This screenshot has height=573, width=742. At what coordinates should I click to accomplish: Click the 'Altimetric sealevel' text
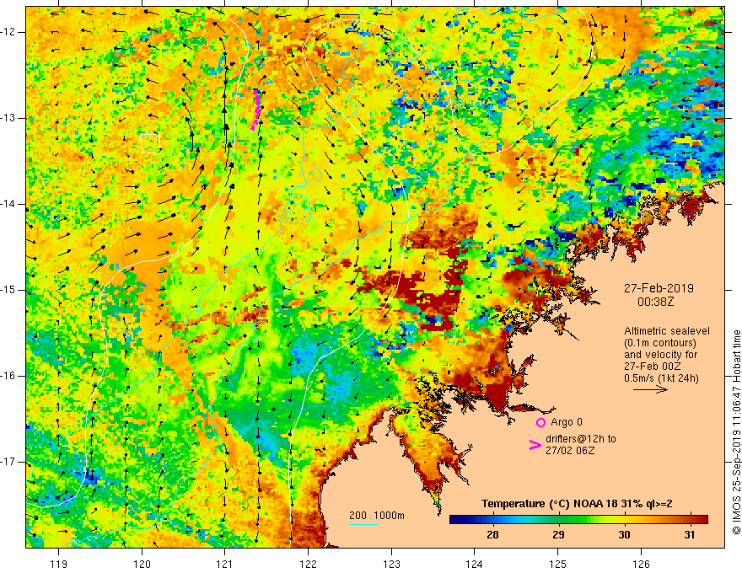point(667,331)
